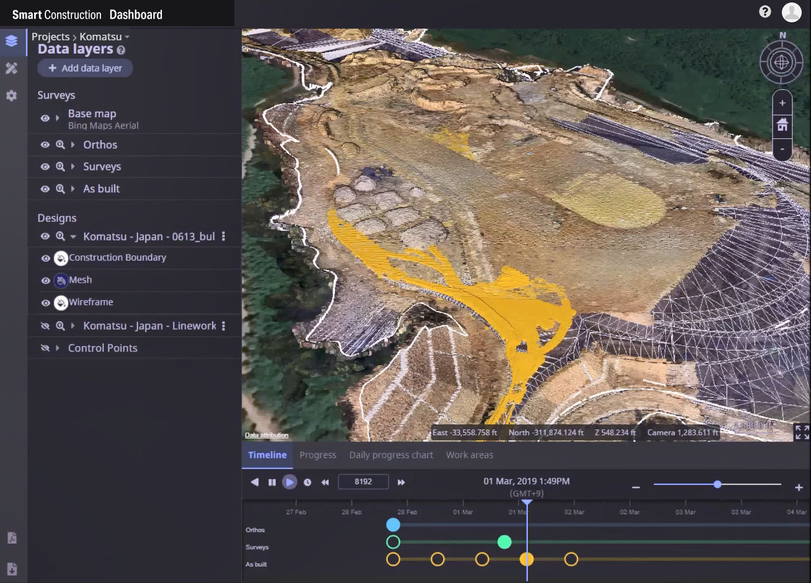
Task: Open the measurement tools sidebar icon
Action: [x=11, y=68]
